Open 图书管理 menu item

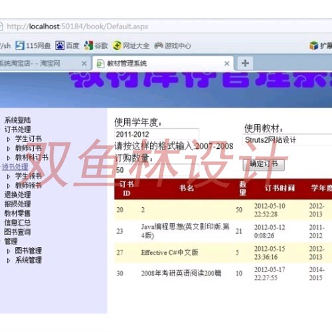pyautogui.click(x=29, y=251)
